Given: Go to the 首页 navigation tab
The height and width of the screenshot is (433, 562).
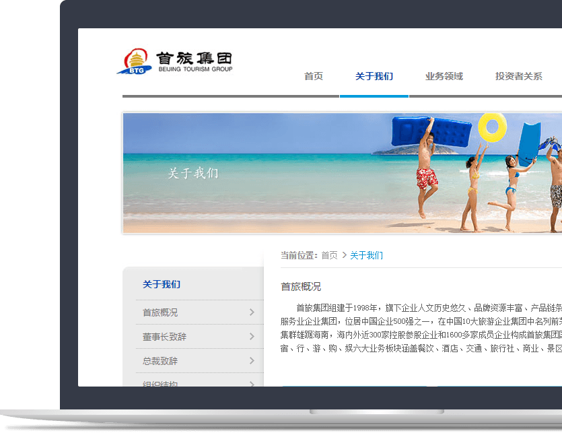Looking at the screenshot, I should tap(314, 76).
